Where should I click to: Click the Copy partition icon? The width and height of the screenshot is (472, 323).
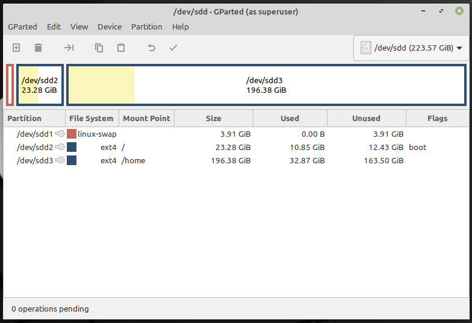pyautogui.click(x=99, y=48)
